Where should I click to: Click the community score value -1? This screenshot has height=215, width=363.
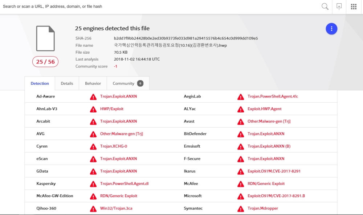[x=115, y=66]
